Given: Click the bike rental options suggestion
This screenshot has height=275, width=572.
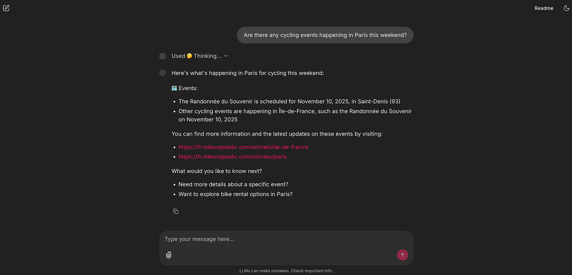Looking at the screenshot, I should tap(235, 194).
